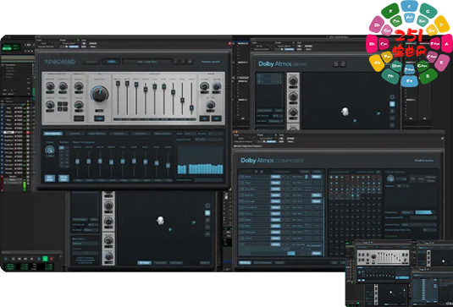
Task: Open the preset name display in Spacelab header
Action: [x=147, y=62]
